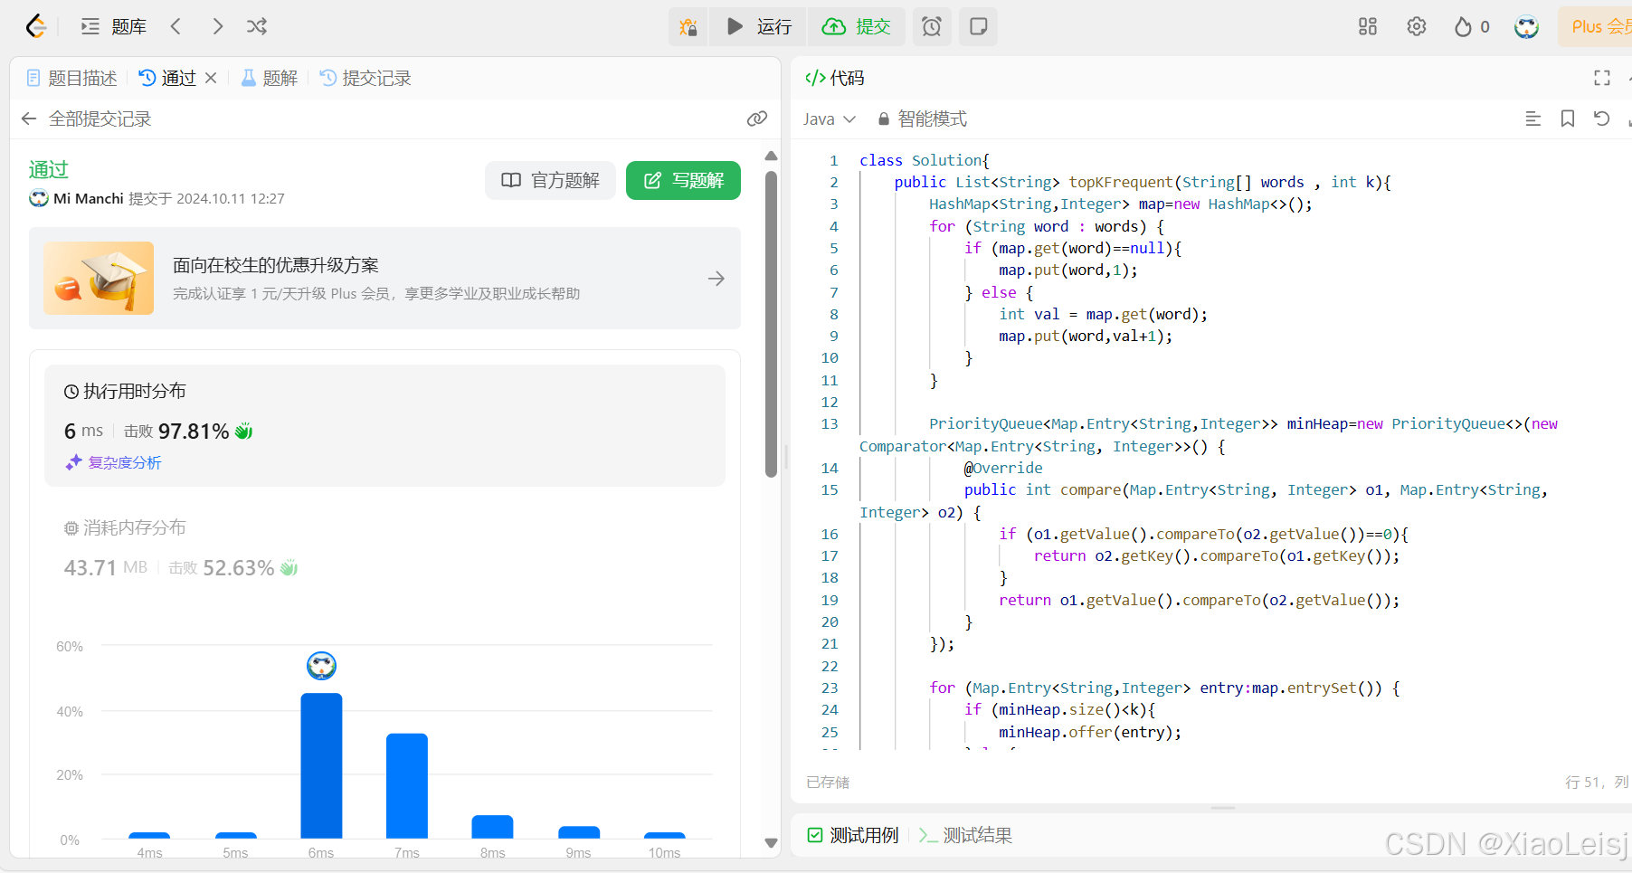Open the timer alarm clock icon

click(x=932, y=26)
